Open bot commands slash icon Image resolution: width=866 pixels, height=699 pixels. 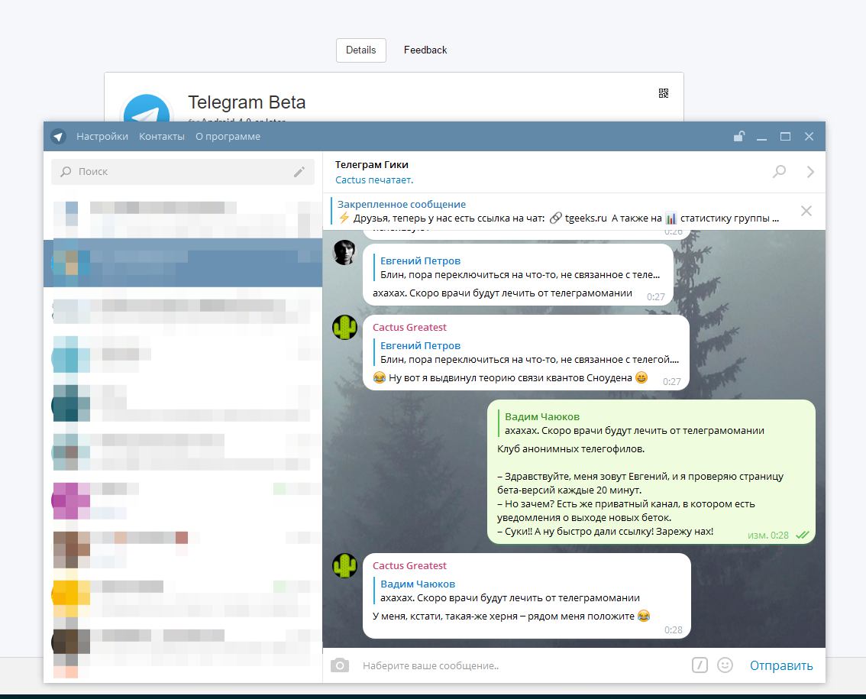(x=700, y=665)
